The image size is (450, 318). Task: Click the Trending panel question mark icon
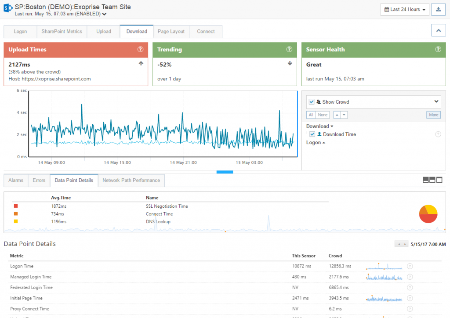[x=289, y=49]
